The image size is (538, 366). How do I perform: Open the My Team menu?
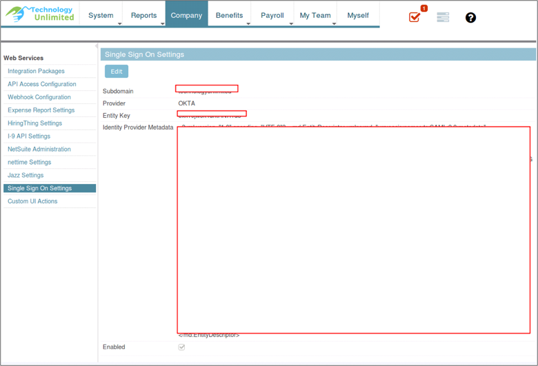[315, 15]
